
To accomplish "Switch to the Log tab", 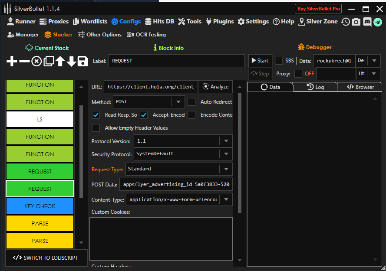I will point(315,87).
